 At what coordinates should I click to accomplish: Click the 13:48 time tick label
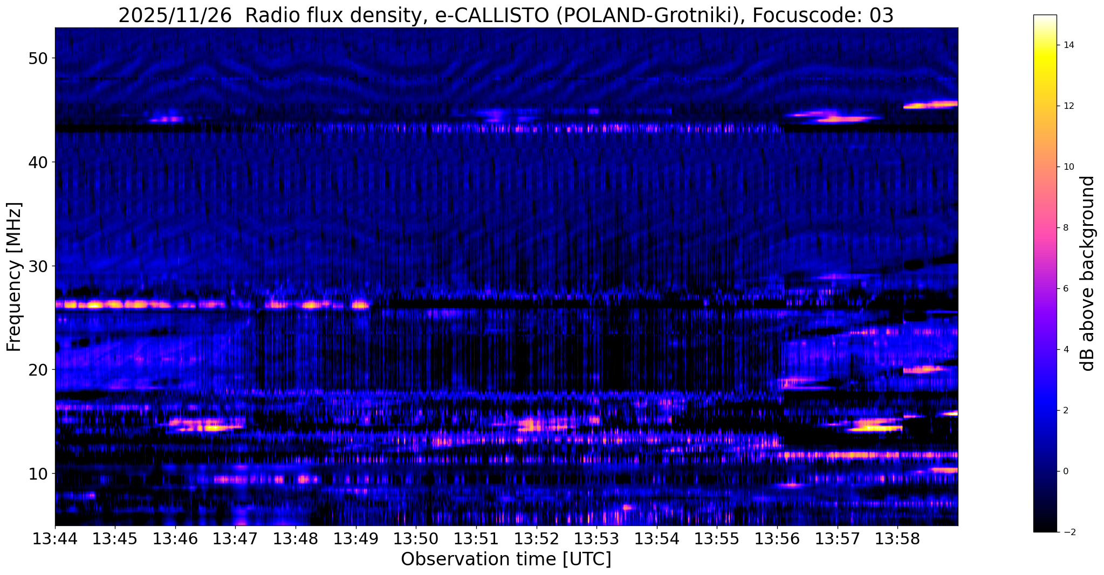point(296,538)
